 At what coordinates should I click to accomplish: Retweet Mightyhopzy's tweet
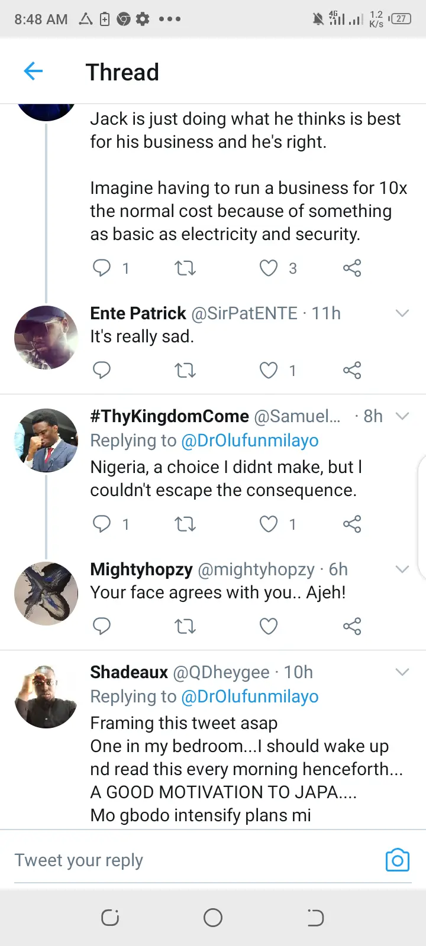(185, 626)
